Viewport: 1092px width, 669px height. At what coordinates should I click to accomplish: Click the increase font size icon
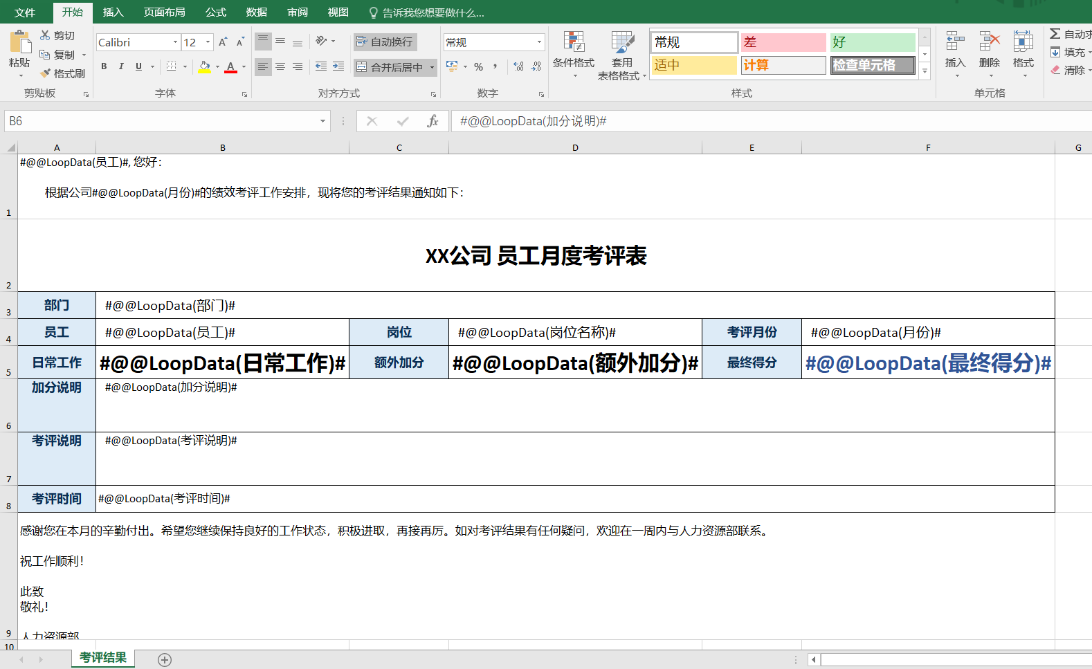pyautogui.click(x=223, y=42)
